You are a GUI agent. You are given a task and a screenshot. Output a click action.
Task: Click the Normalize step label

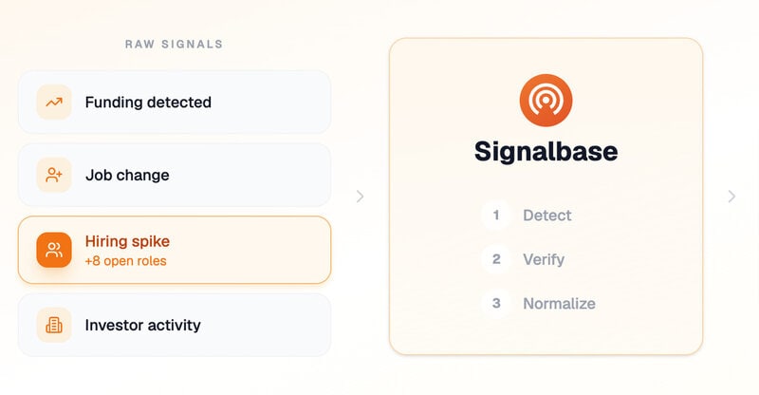(x=559, y=304)
